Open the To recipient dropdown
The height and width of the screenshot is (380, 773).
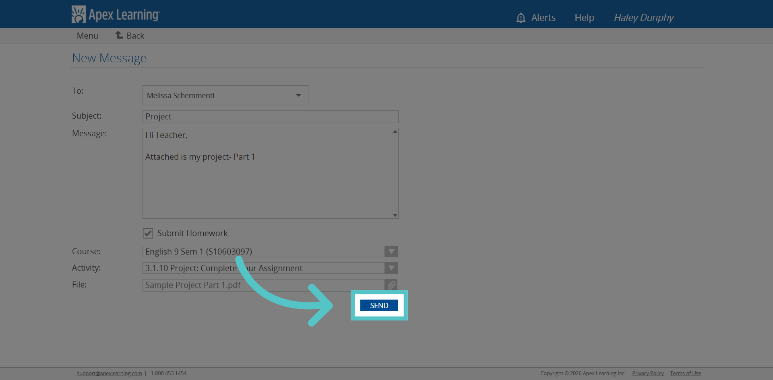225,95
